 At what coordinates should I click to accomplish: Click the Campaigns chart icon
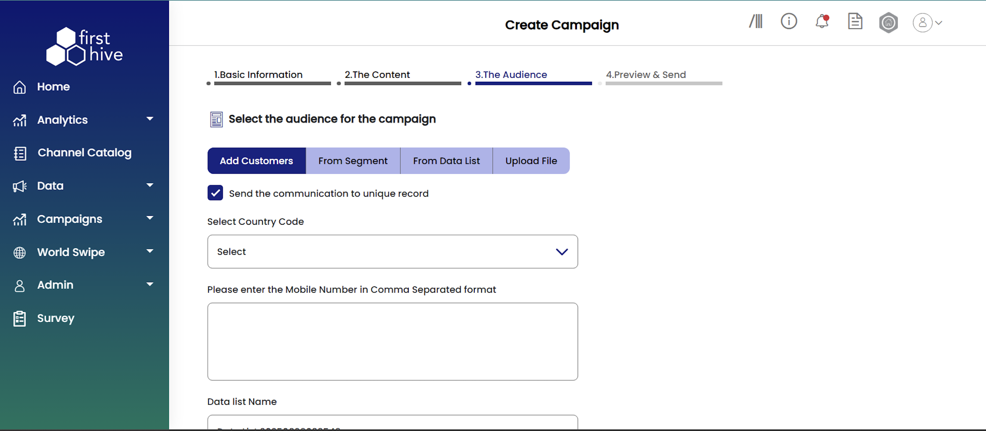(x=19, y=219)
